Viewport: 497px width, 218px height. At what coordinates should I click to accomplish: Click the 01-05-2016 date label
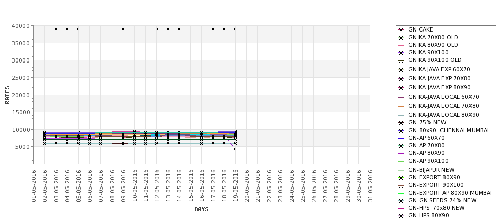pyautogui.click(x=34, y=186)
